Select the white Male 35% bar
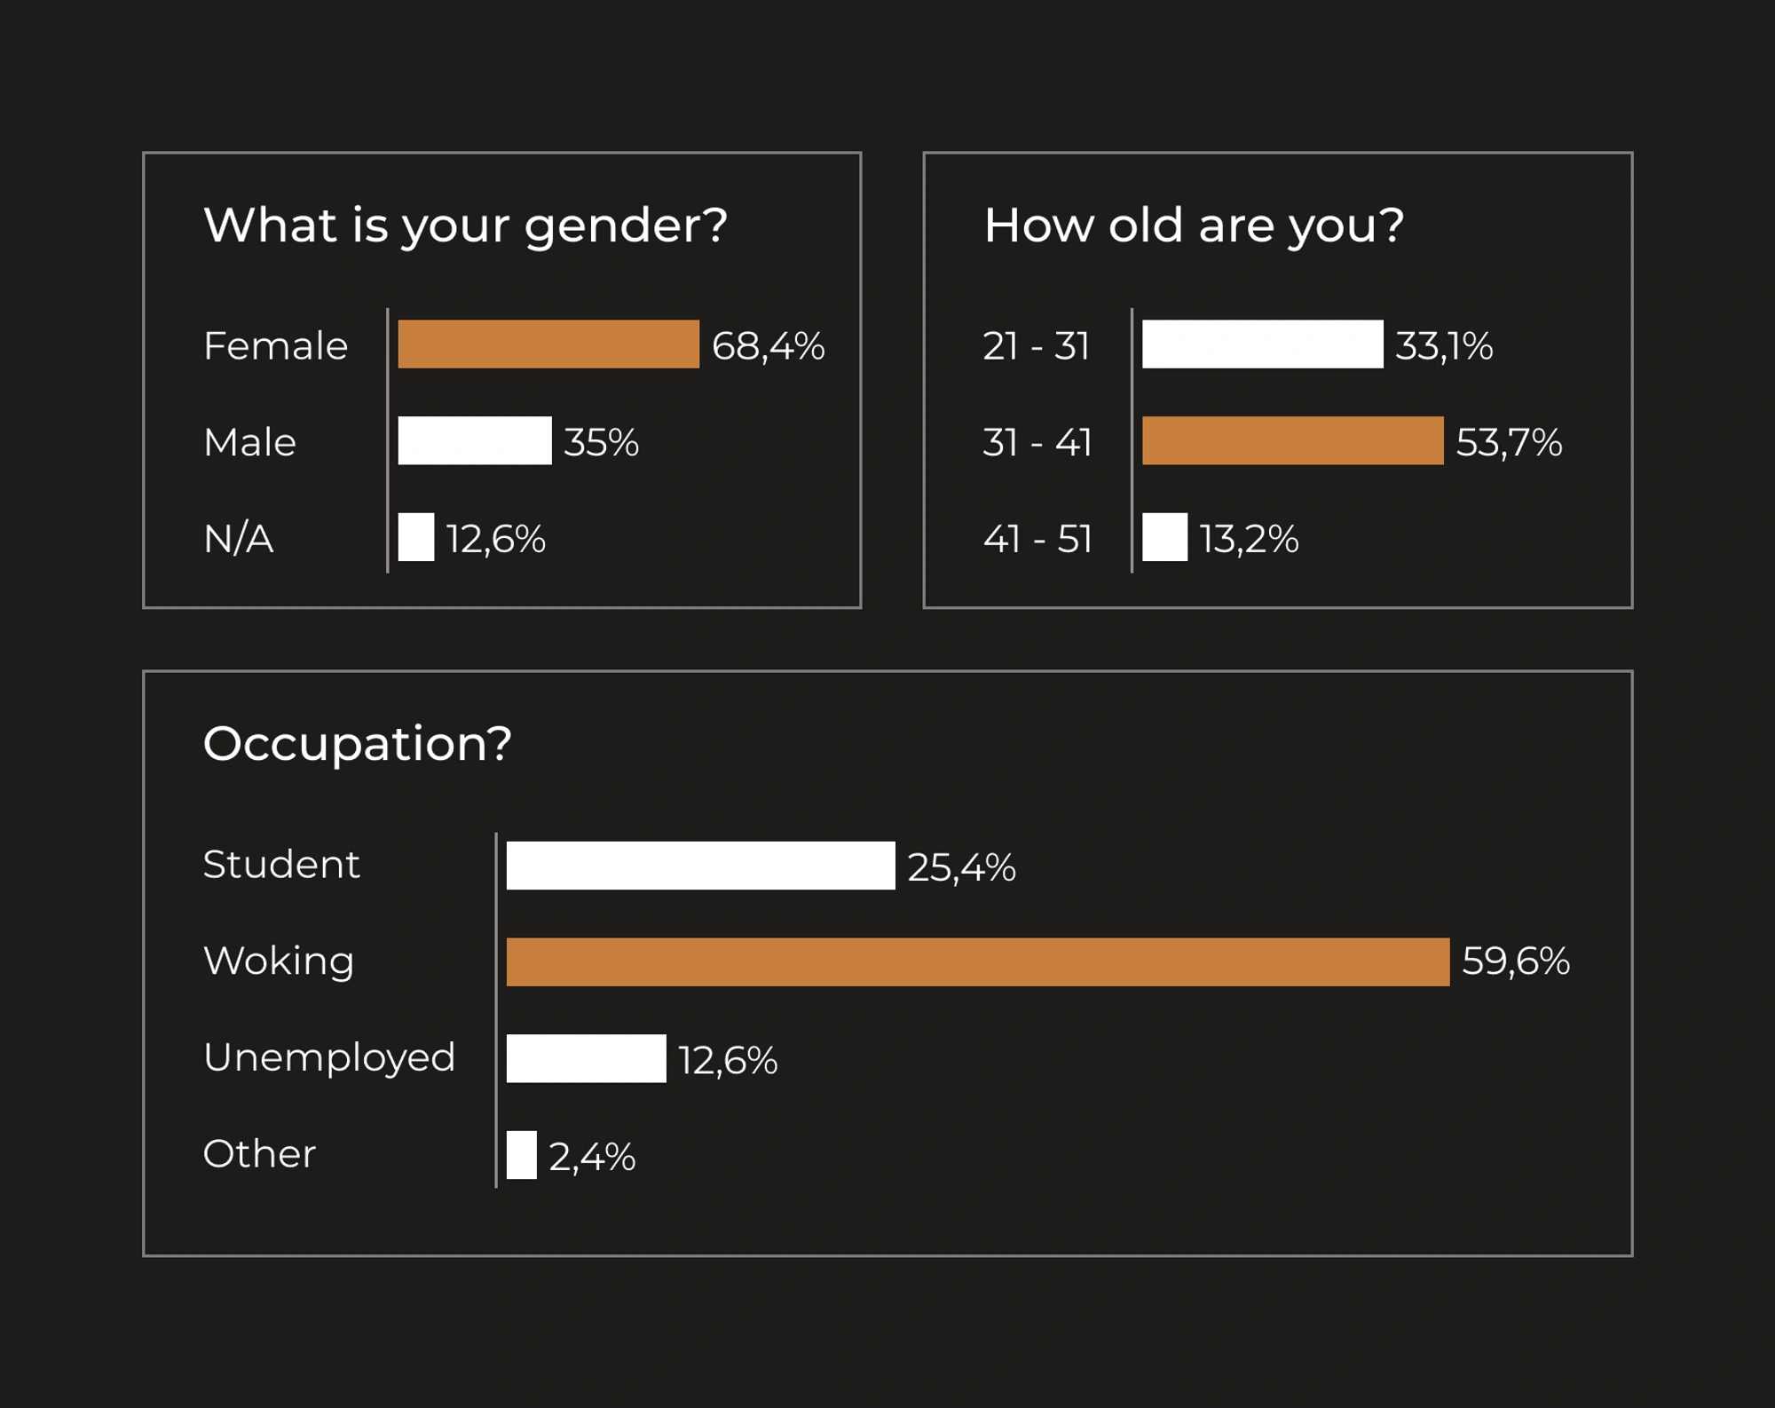The height and width of the screenshot is (1408, 1775). tap(475, 440)
